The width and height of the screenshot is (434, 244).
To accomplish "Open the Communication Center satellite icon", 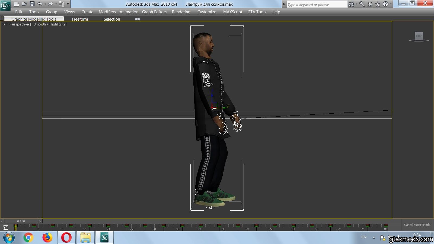I will click(x=370, y=4).
